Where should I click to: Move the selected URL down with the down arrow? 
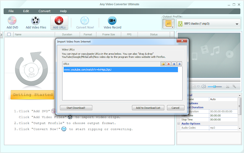click(180, 64)
